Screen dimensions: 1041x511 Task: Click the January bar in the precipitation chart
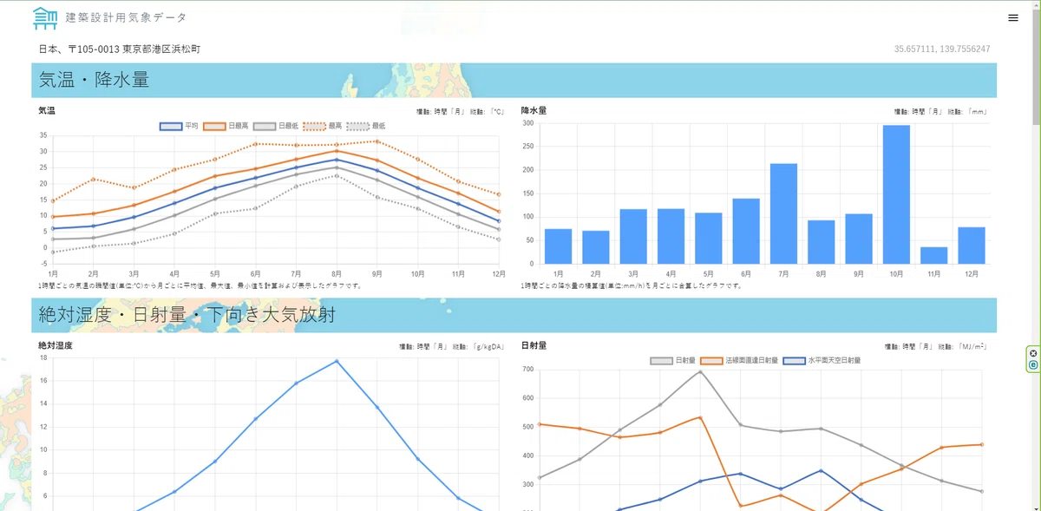(558, 246)
